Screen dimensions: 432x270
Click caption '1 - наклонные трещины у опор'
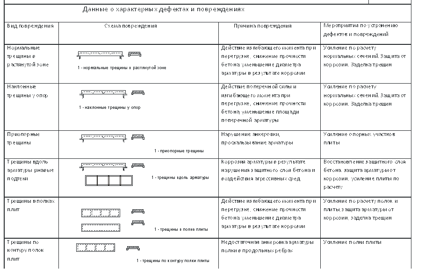click(110, 107)
